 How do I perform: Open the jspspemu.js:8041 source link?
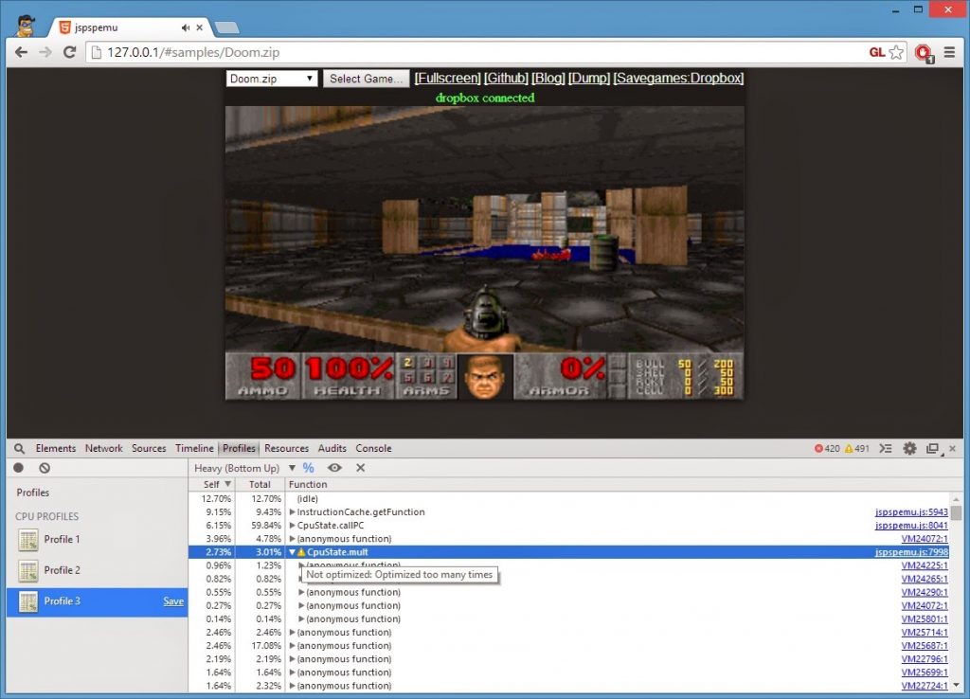pyautogui.click(x=910, y=526)
